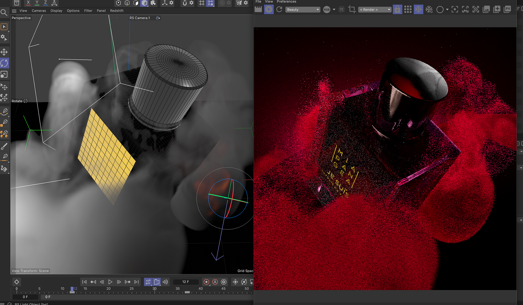Click the current frame 12 F field
Viewport: 523px width, 305px height.
tap(186, 282)
